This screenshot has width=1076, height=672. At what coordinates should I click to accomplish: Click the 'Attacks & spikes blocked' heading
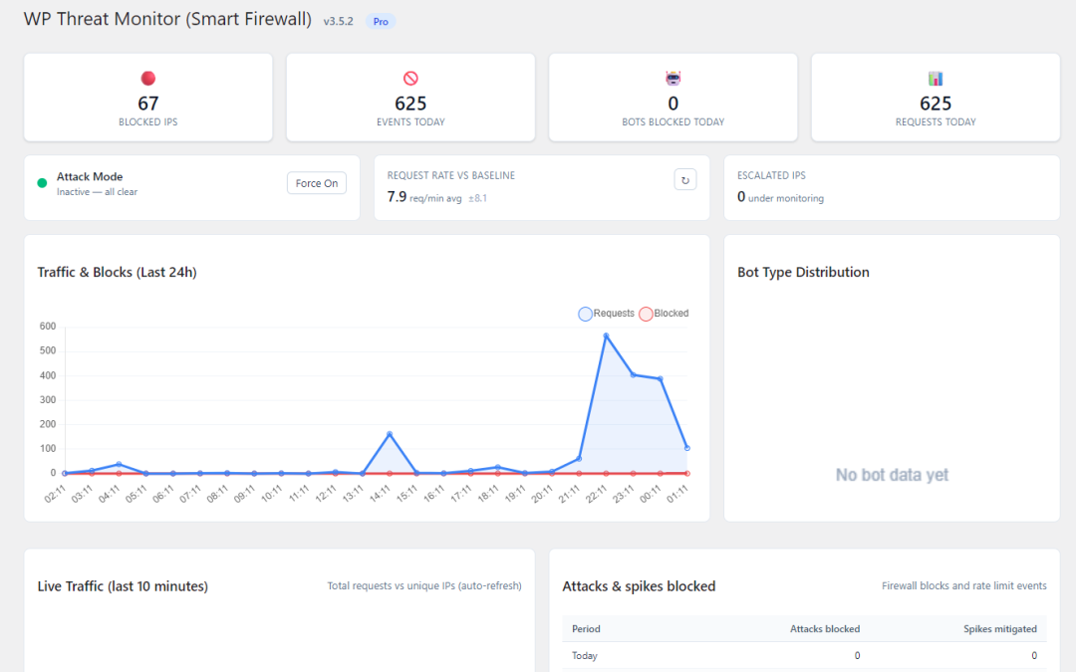tap(639, 586)
